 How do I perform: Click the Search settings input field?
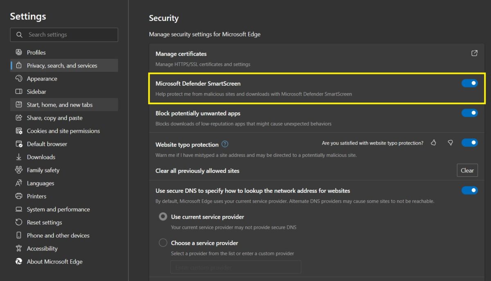pyautogui.click(x=64, y=35)
